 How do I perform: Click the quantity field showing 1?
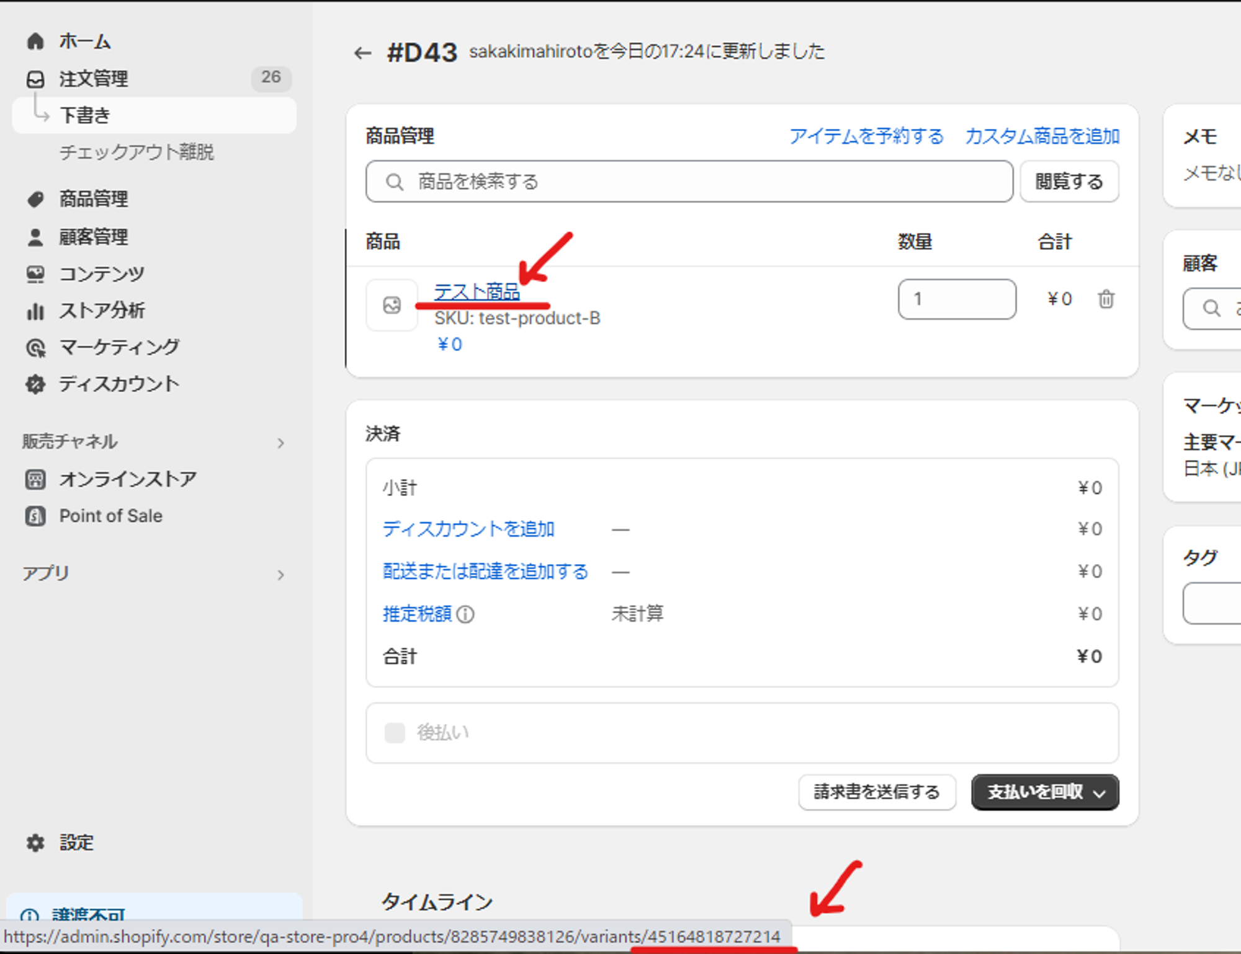(x=956, y=299)
